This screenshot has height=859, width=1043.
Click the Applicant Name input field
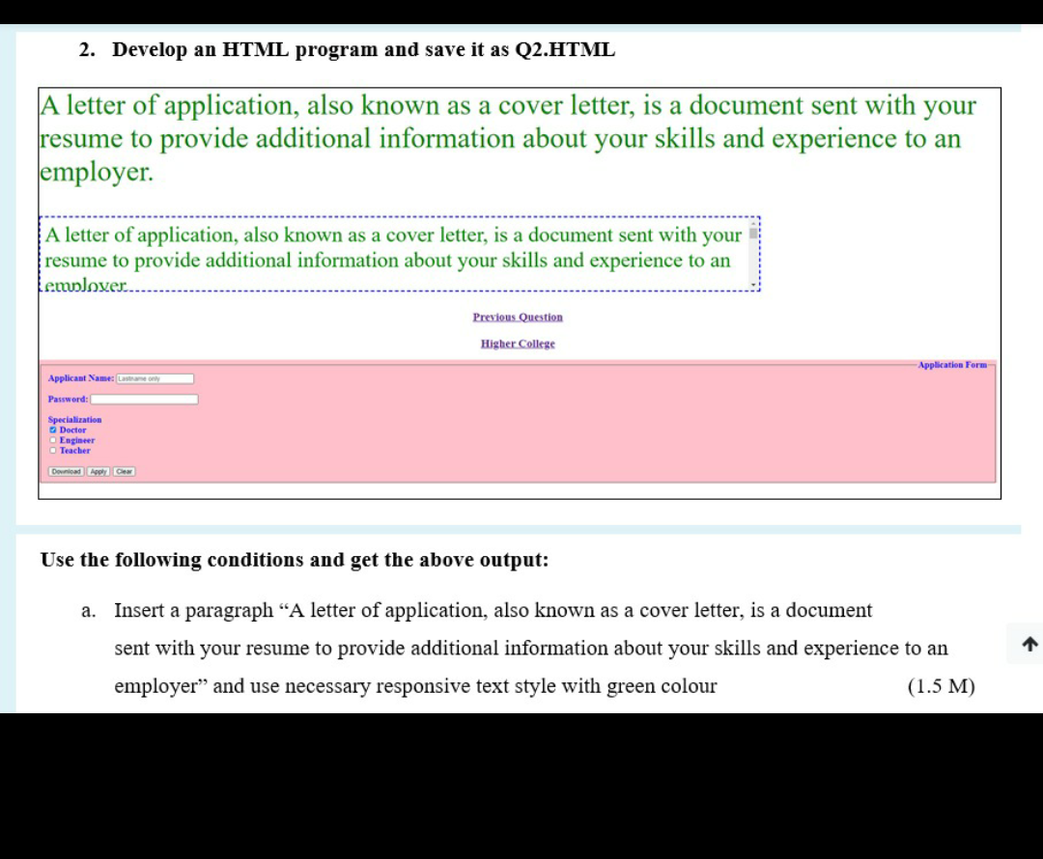coord(155,377)
